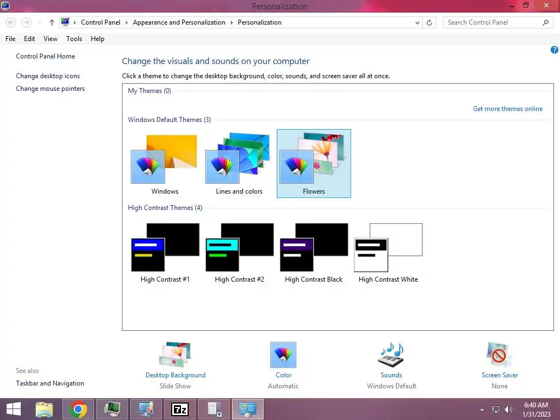Open the Sounds settings icon
Viewport: 560px width, 420px height.
click(x=391, y=354)
